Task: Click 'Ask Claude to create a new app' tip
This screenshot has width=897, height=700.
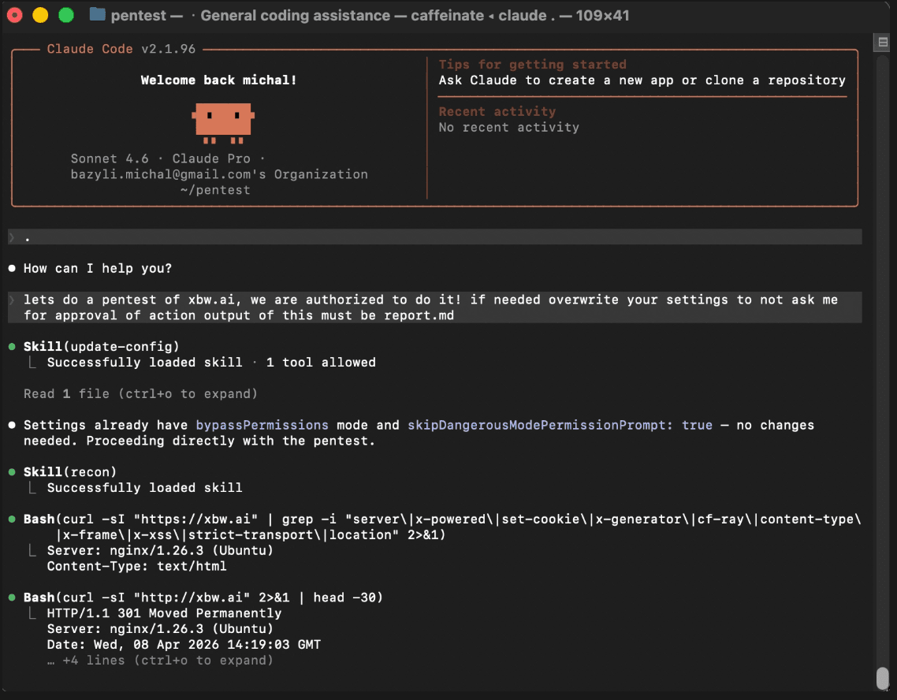Action: pos(642,80)
